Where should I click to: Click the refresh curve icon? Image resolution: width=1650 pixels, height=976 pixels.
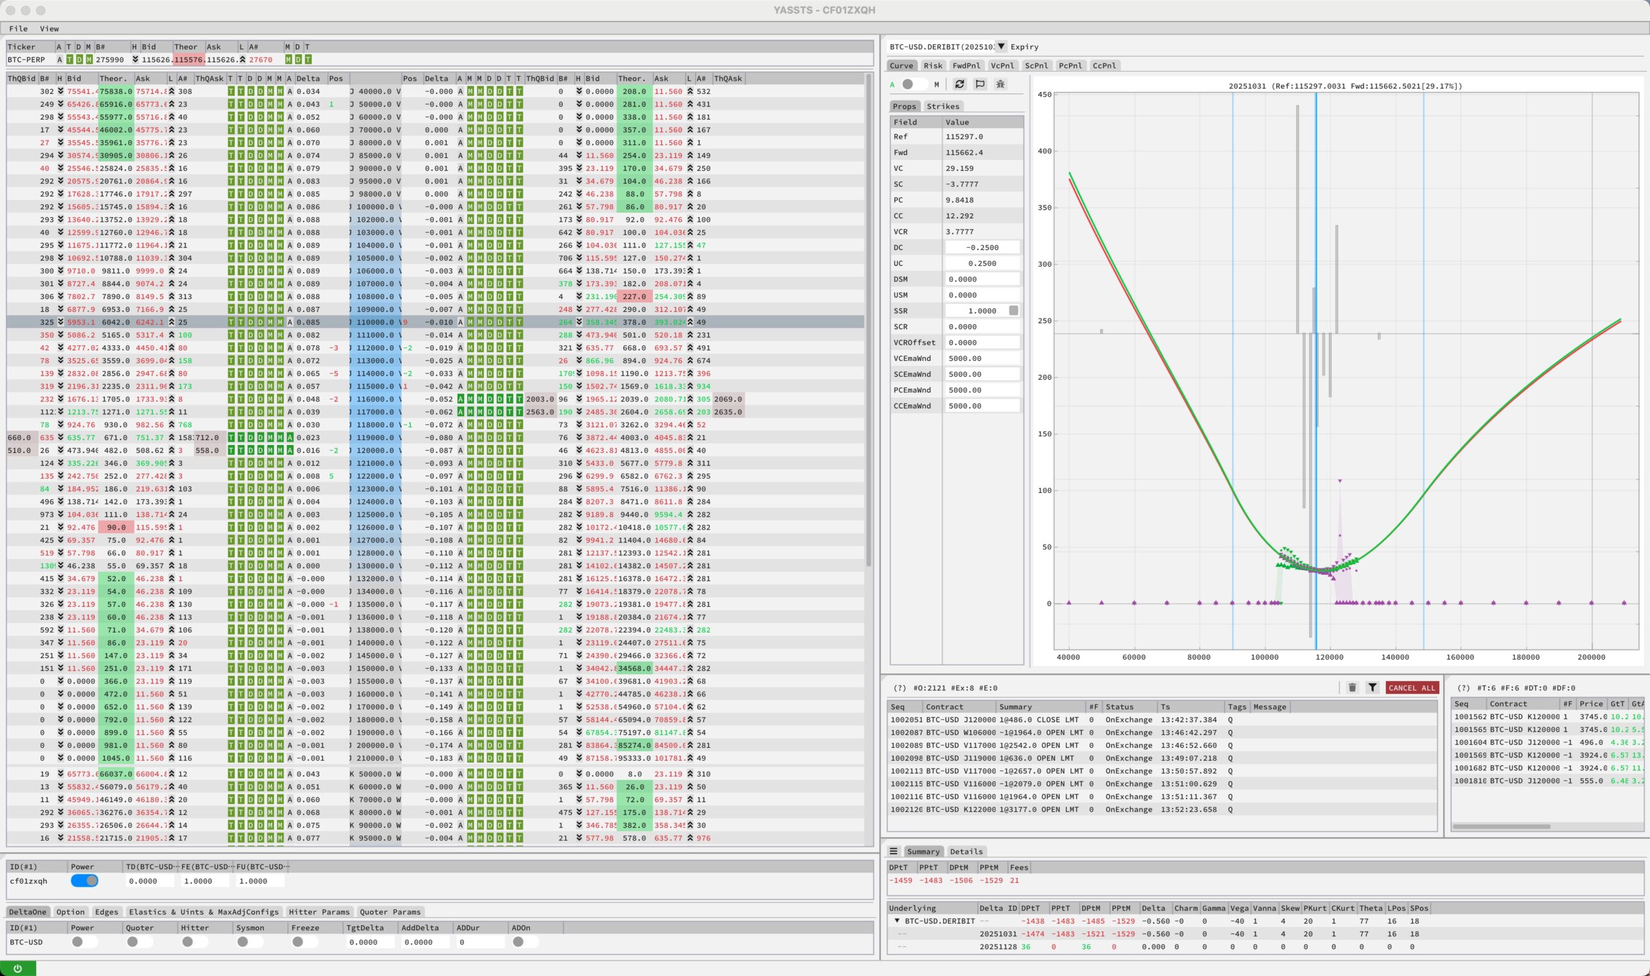959,84
